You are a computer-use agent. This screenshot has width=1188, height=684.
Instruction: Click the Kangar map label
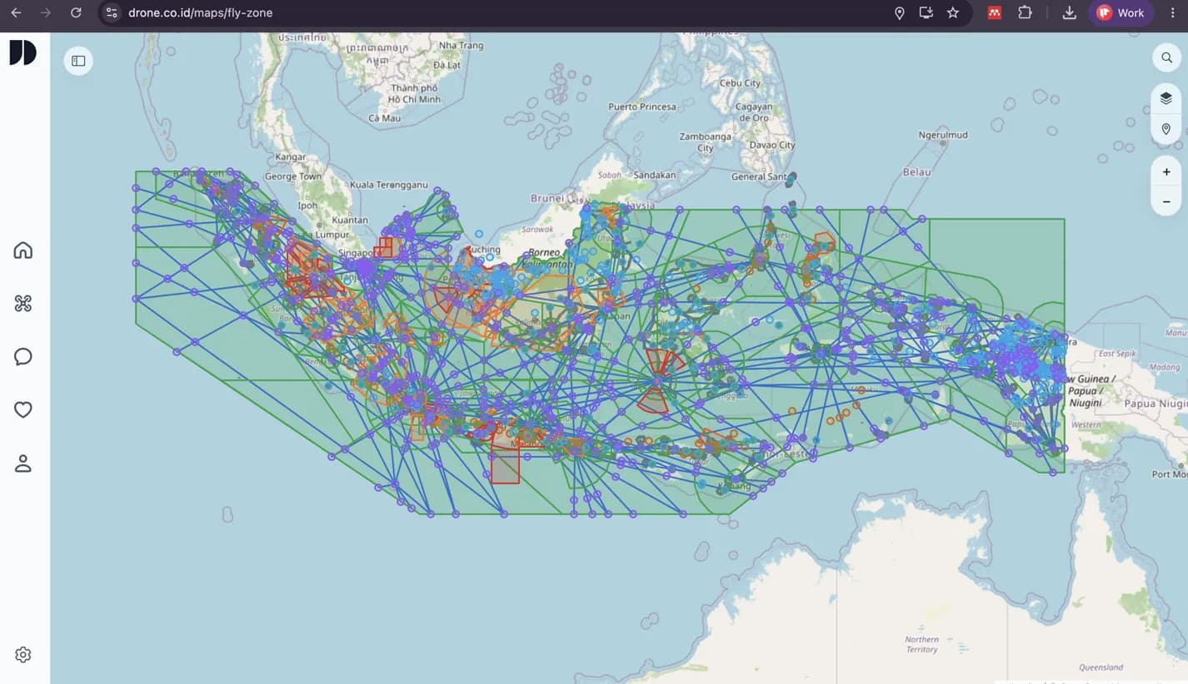[x=291, y=156]
